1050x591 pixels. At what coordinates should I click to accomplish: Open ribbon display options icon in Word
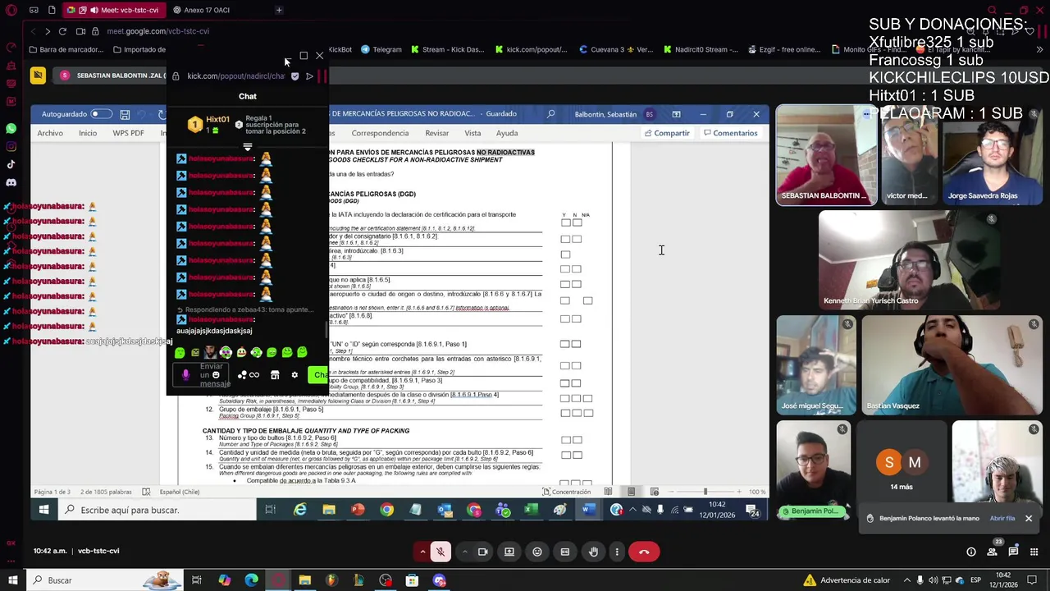point(676,114)
